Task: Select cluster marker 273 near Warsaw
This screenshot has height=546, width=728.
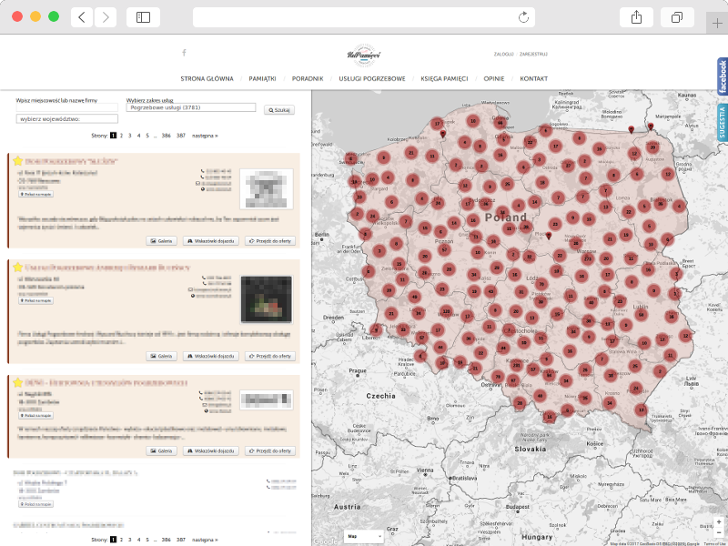Action: (x=588, y=258)
